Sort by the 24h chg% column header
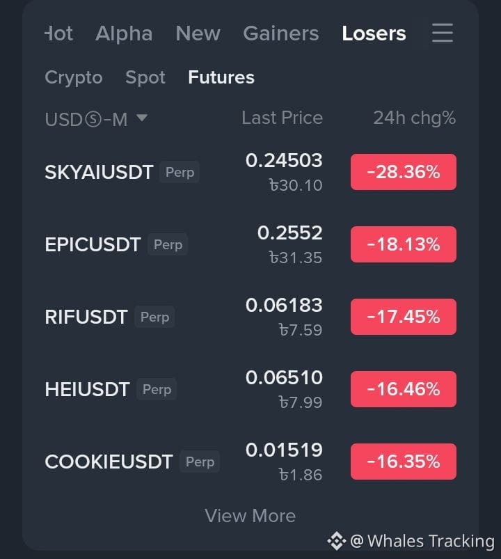Image resolution: width=501 pixels, height=559 pixels. 415,118
